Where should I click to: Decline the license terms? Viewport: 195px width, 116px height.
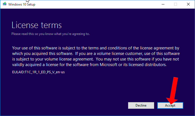coord(141,105)
